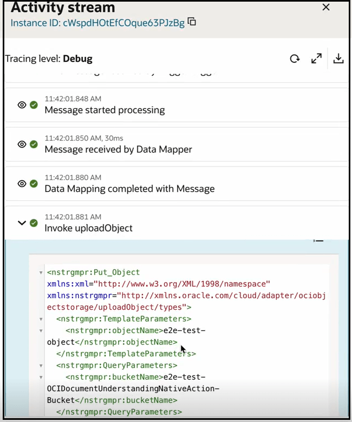Click the OCIDocumentUnderstandingNativeAction- bucket name text

click(133, 388)
